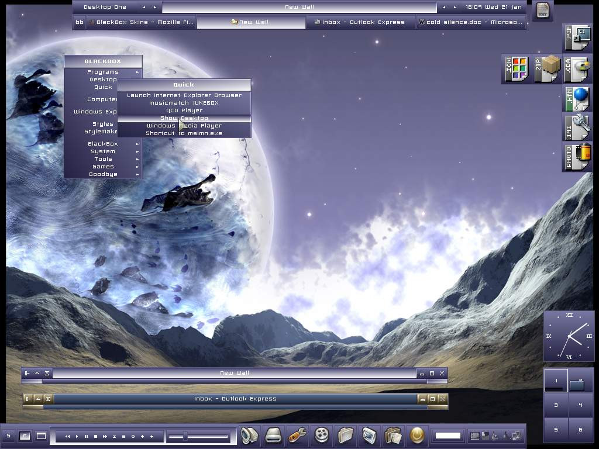Open the folder dock icon

(x=346, y=435)
